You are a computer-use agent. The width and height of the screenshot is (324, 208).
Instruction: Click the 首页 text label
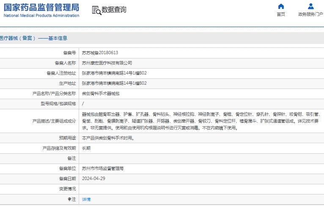[x=281, y=14]
